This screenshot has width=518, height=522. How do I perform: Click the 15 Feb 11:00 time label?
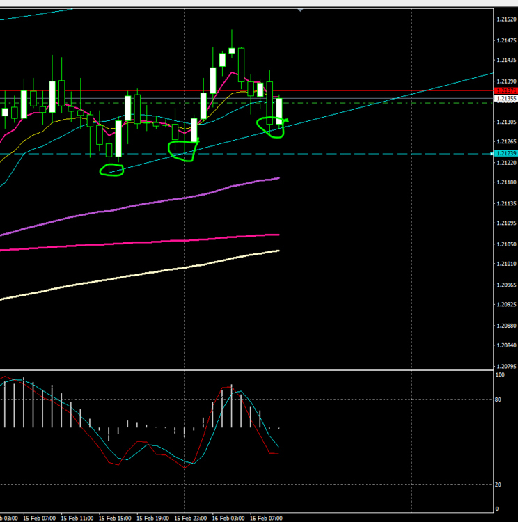pyautogui.click(x=77, y=519)
